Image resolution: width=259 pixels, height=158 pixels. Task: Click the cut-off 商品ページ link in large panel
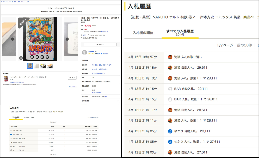coord(251,17)
